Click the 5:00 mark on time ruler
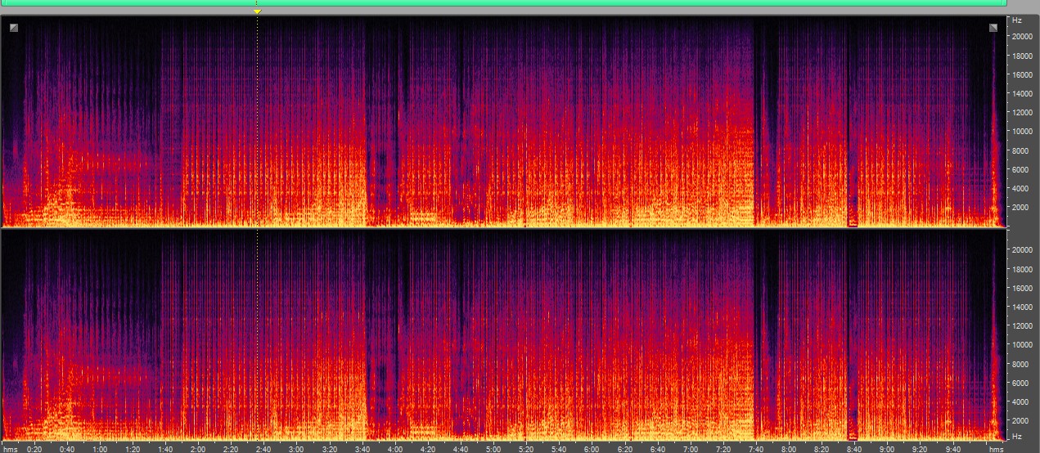 click(x=493, y=449)
